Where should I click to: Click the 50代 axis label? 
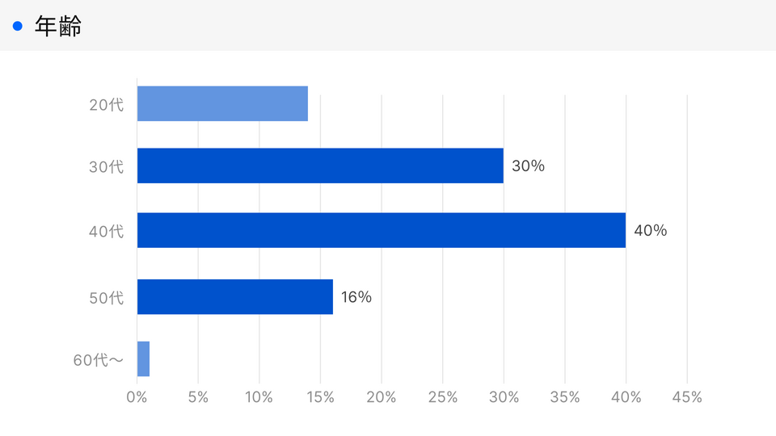[x=106, y=298]
